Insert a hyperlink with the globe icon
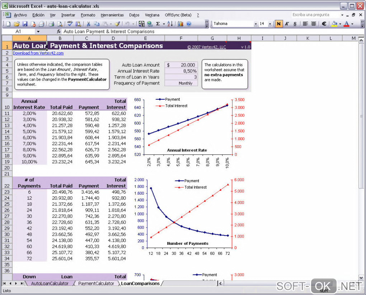Viewport: 366px width, 295px height. tap(150, 24)
